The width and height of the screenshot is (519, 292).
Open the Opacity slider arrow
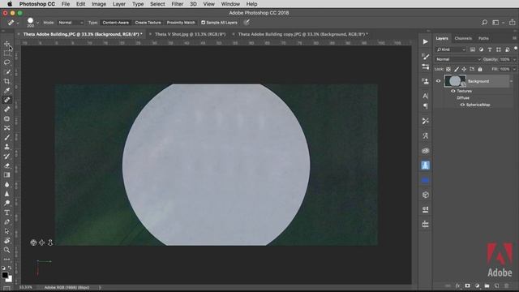point(514,59)
